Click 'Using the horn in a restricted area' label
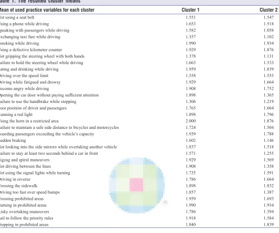279x233 pixels. tap(29, 121)
